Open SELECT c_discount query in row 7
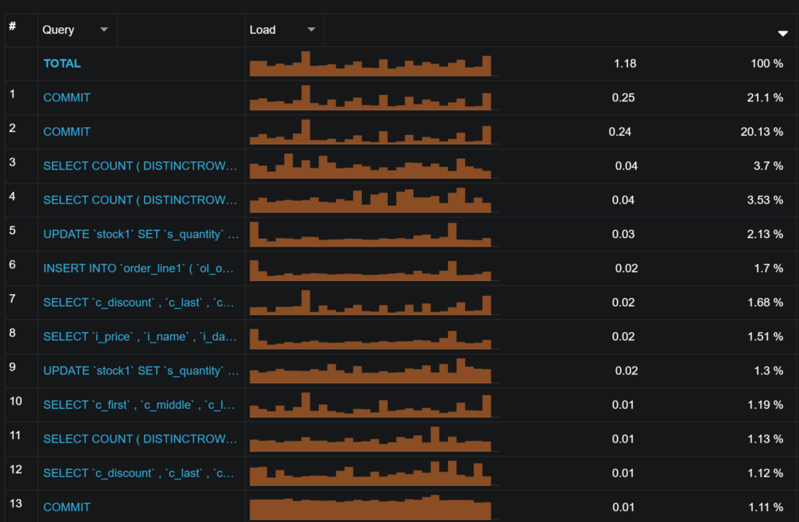This screenshot has height=522, width=799. tap(140, 302)
